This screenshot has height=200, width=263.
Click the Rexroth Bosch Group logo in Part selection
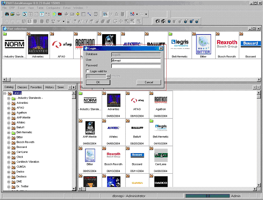click(227, 44)
